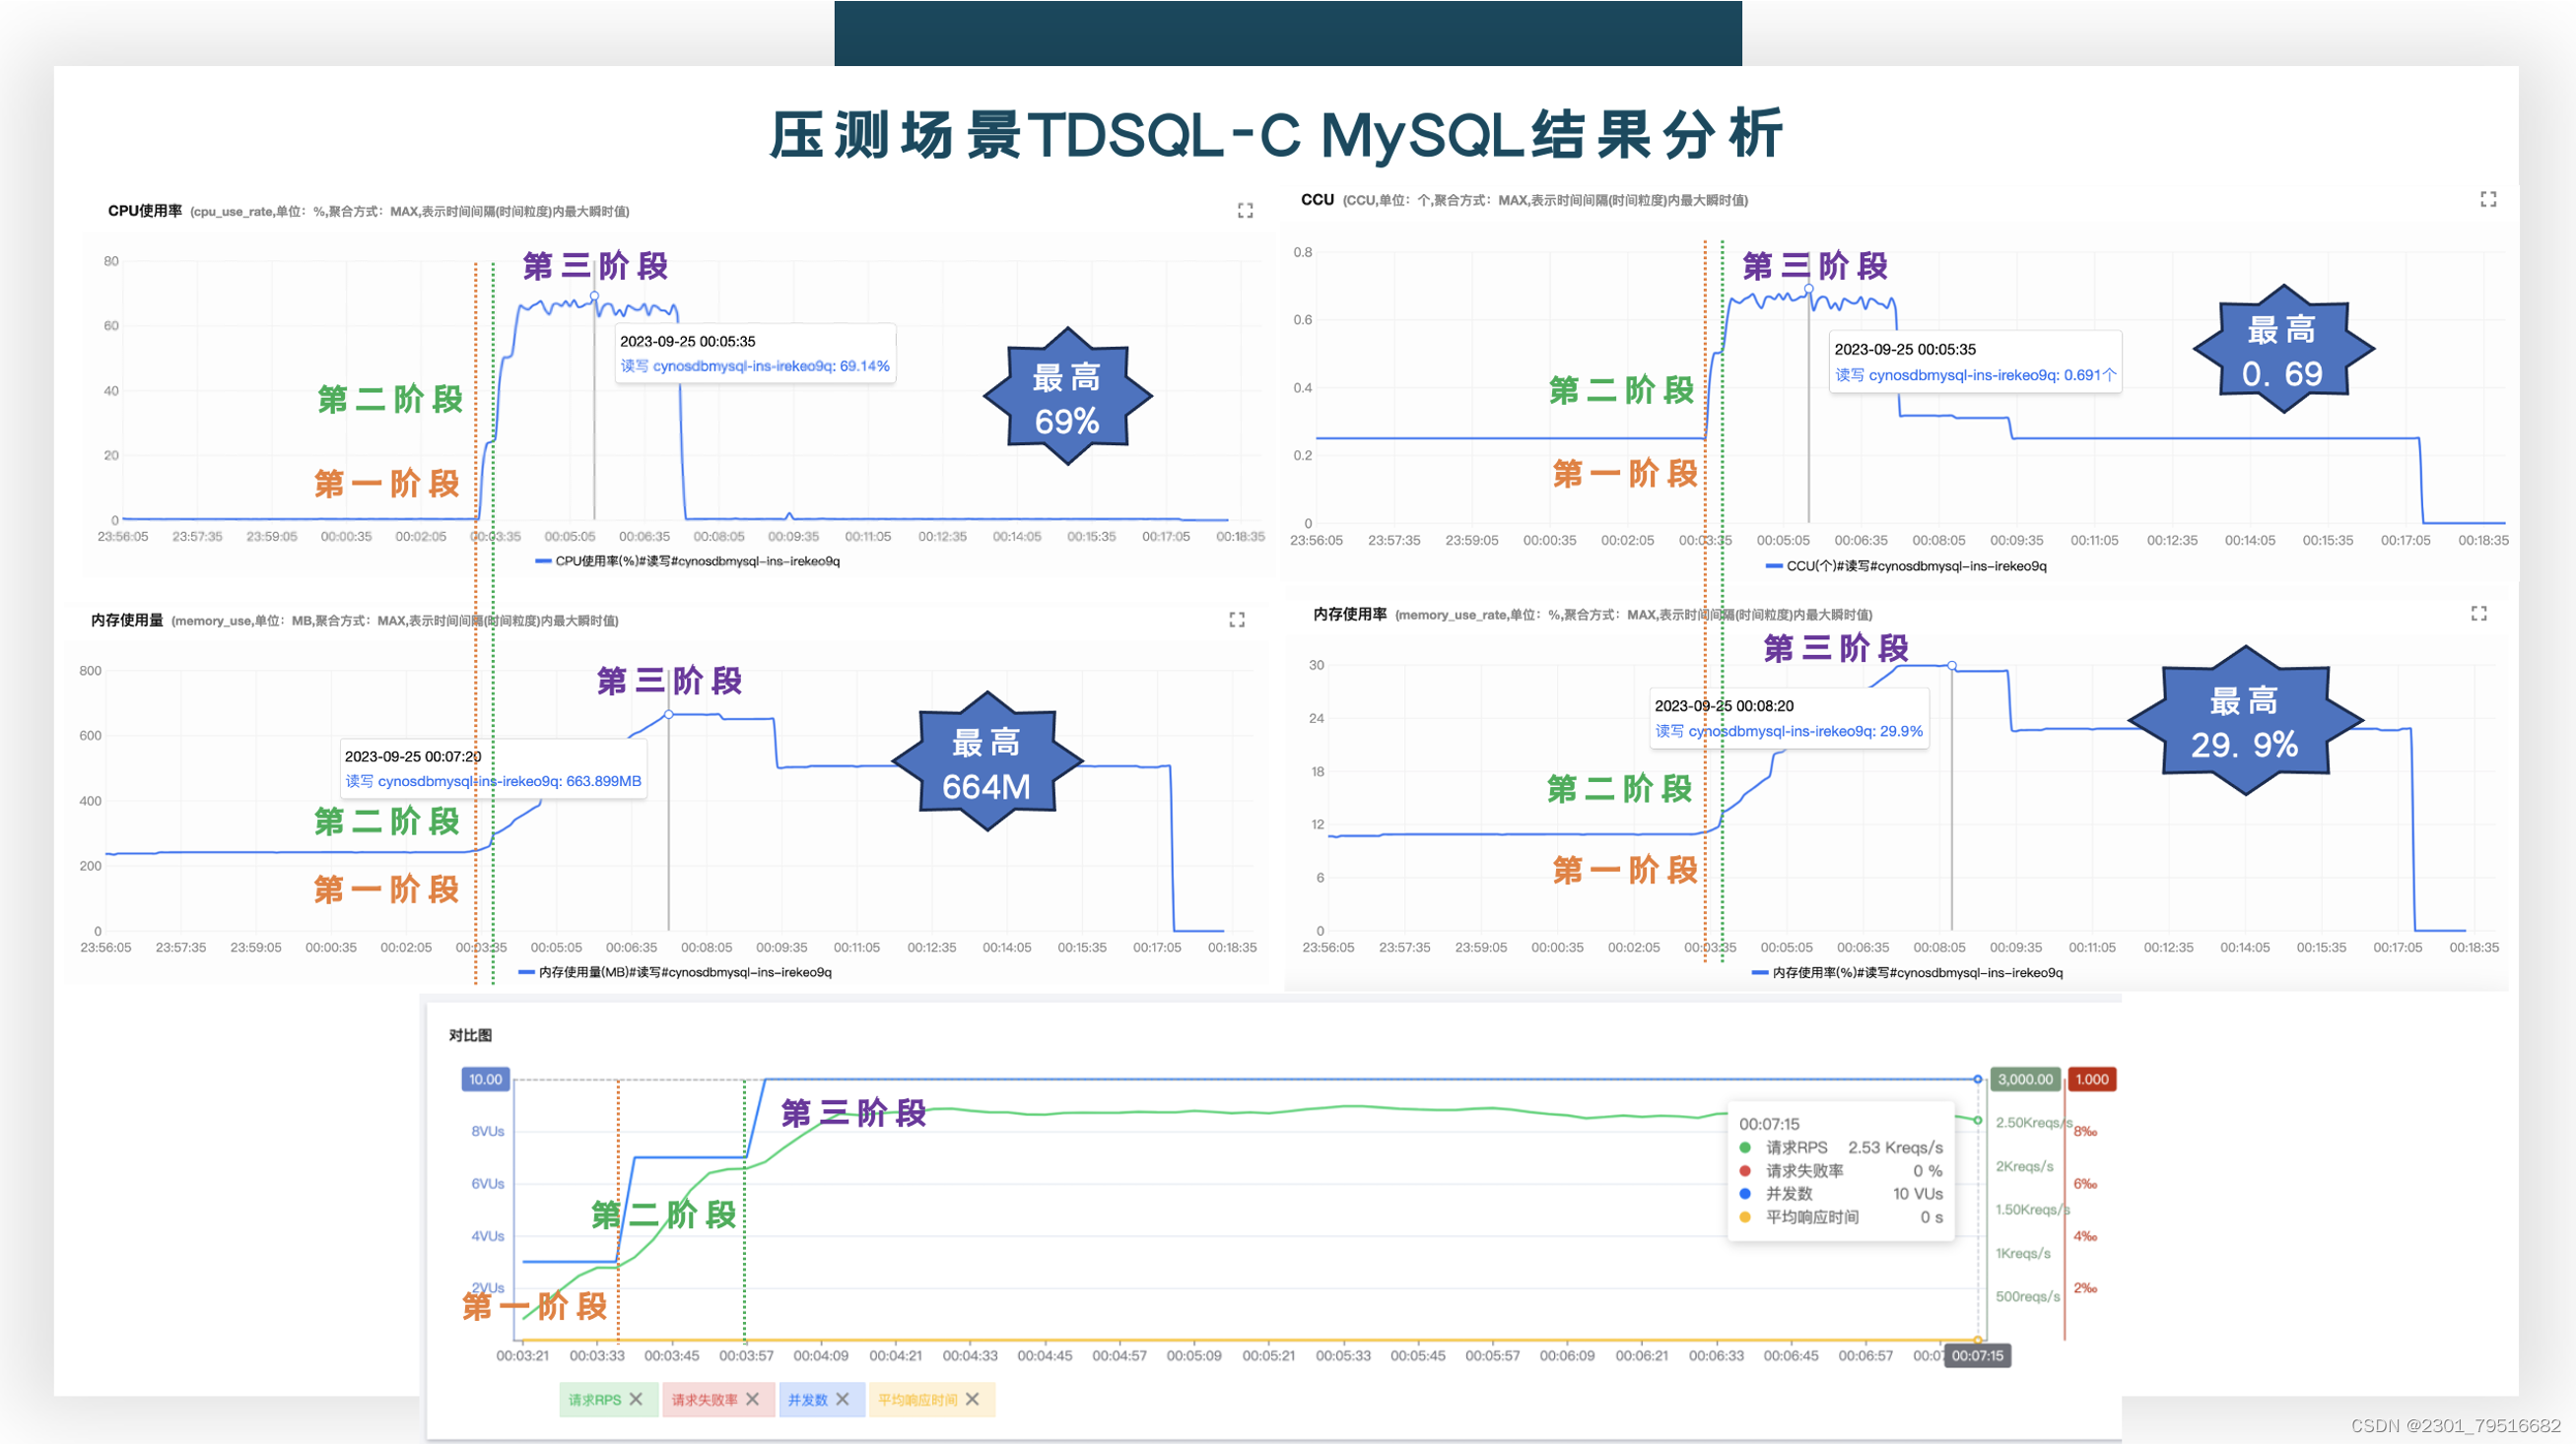Click the 内存使用率 chart title
2576x1444 pixels.
point(1350,615)
